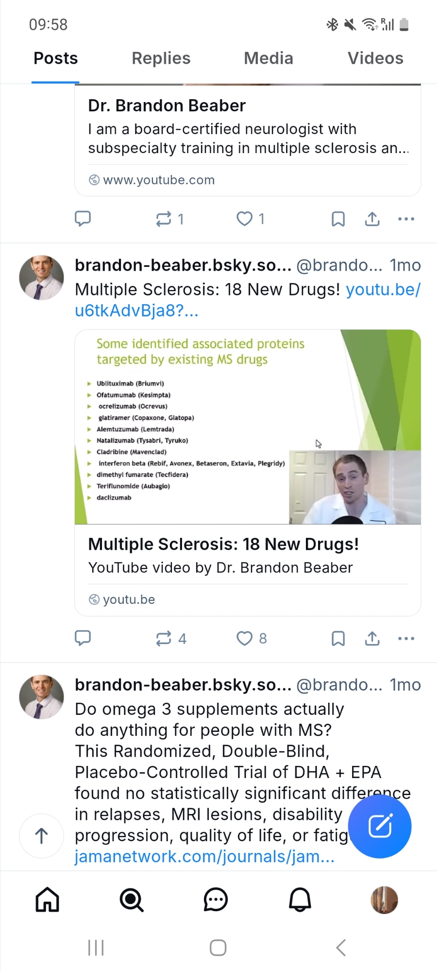Like the Dr. Brandon Beaber channel post
The width and height of the screenshot is (437, 972).
point(245,219)
